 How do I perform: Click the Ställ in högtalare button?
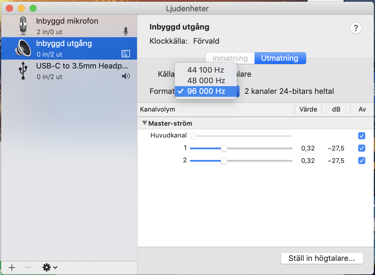coord(322,258)
